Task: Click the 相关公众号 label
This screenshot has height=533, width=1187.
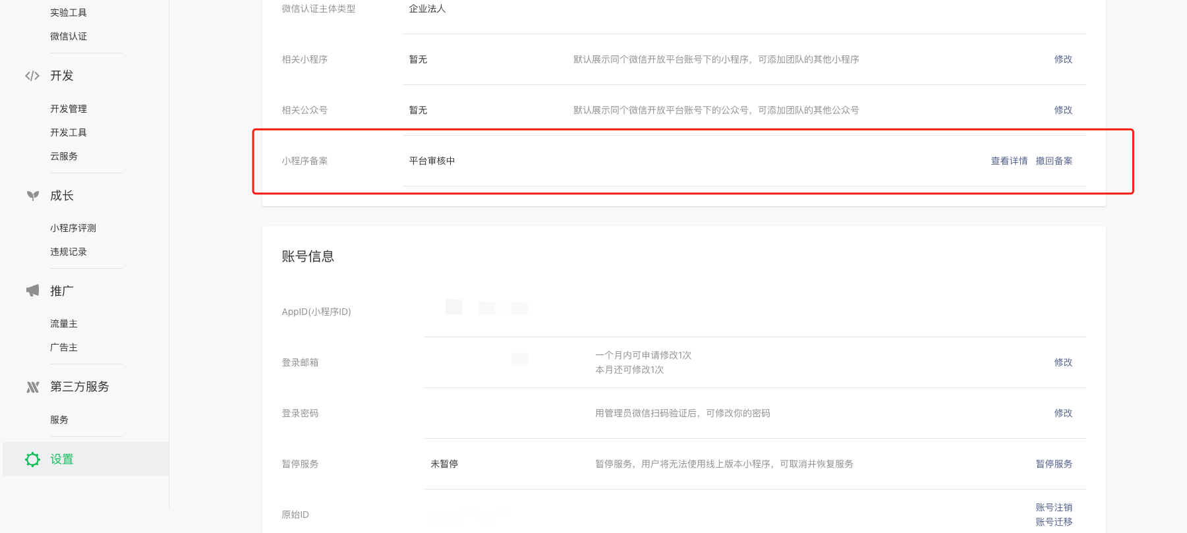Action: tap(304, 110)
